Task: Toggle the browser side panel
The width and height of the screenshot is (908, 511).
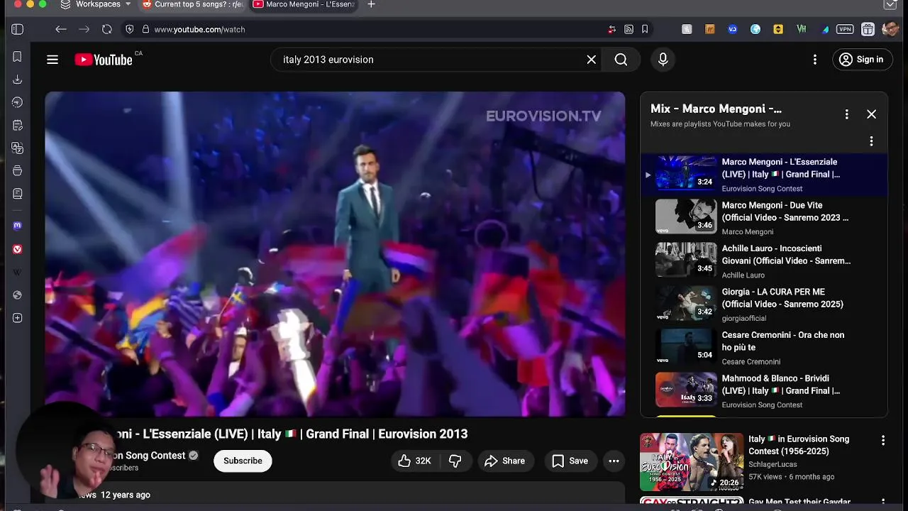Action: pyautogui.click(x=17, y=29)
